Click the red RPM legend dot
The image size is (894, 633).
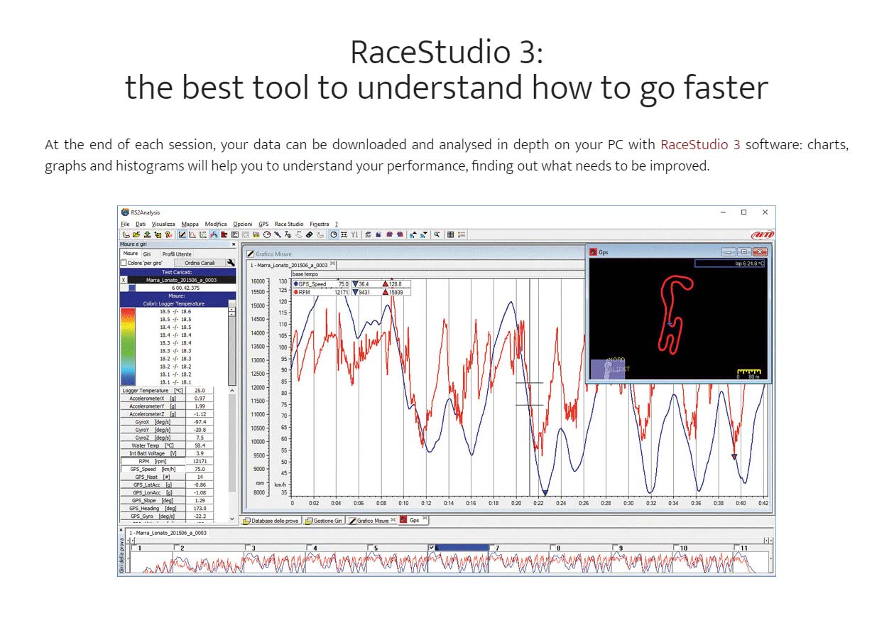[295, 292]
